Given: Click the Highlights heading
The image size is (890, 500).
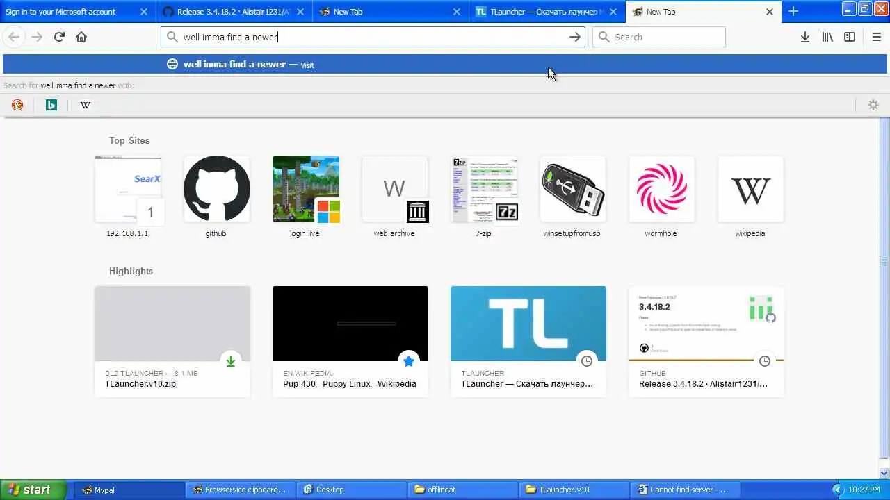Looking at the screenshot, I should click(x=131, y=271).
